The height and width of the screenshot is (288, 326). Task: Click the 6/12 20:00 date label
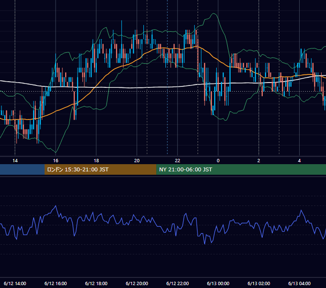pyautogui.click(x=137, y=283)
